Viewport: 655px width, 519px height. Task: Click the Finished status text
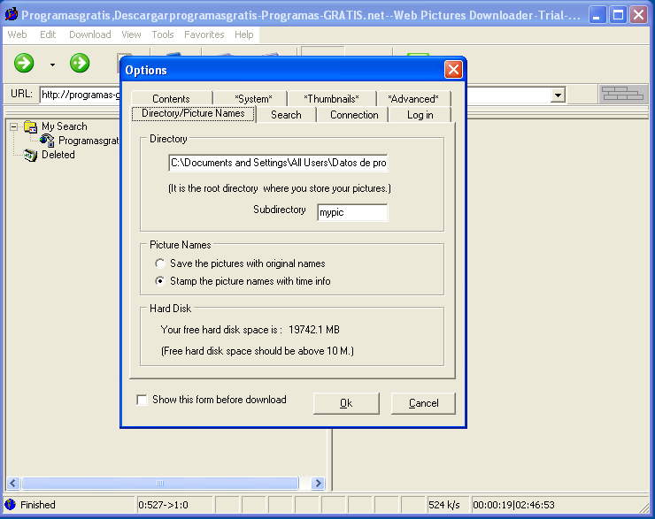click(x=38, y=505)
